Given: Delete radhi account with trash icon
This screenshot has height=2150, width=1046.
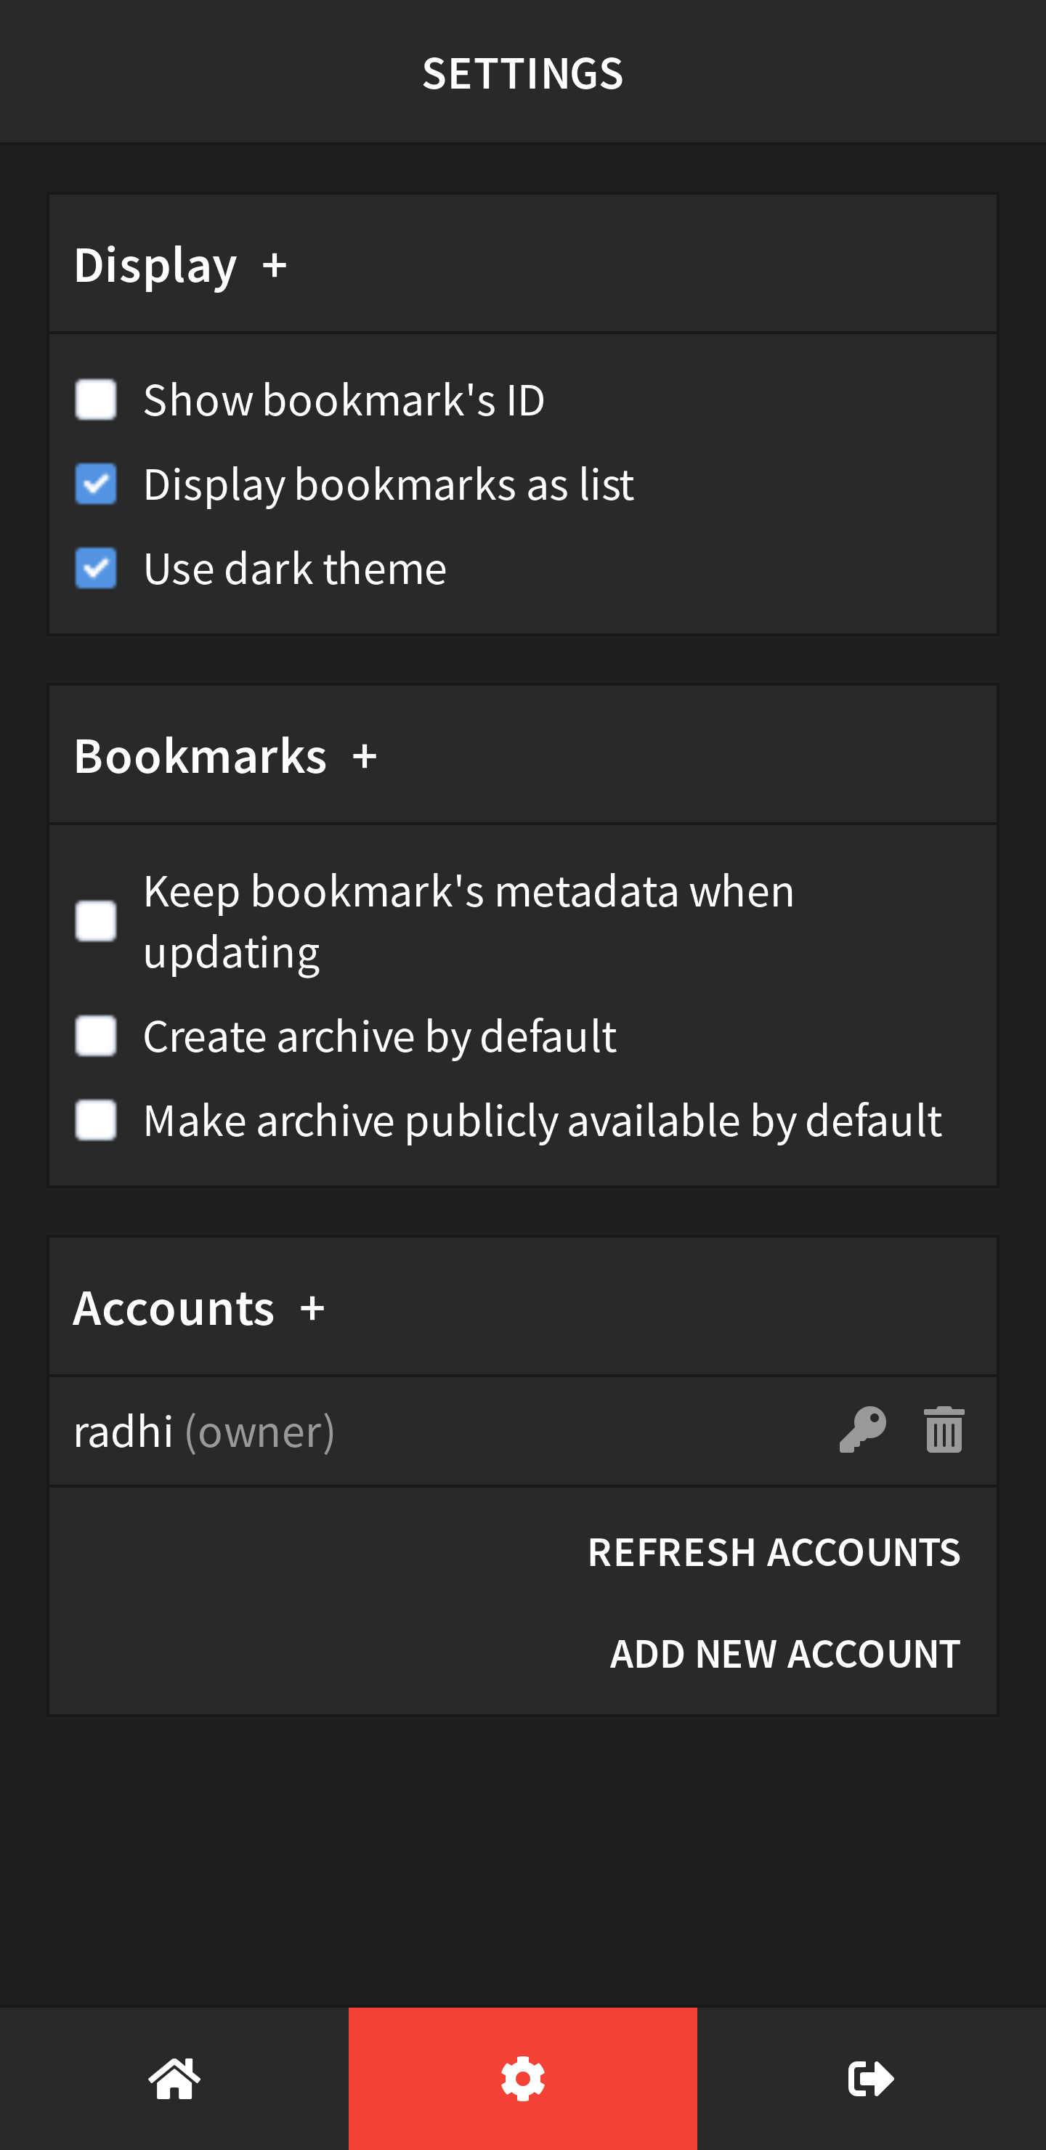Looking at the screenshot, I should tap(944, 1431).
